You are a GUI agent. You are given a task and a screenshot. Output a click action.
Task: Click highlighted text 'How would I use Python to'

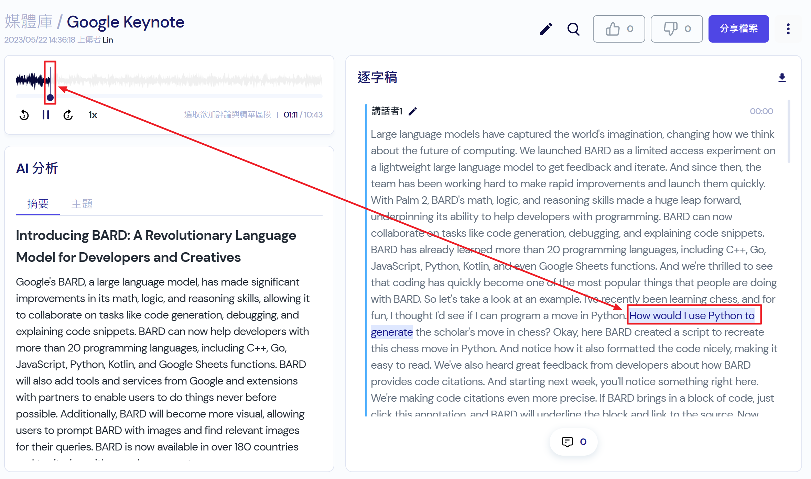click(691, 315)
